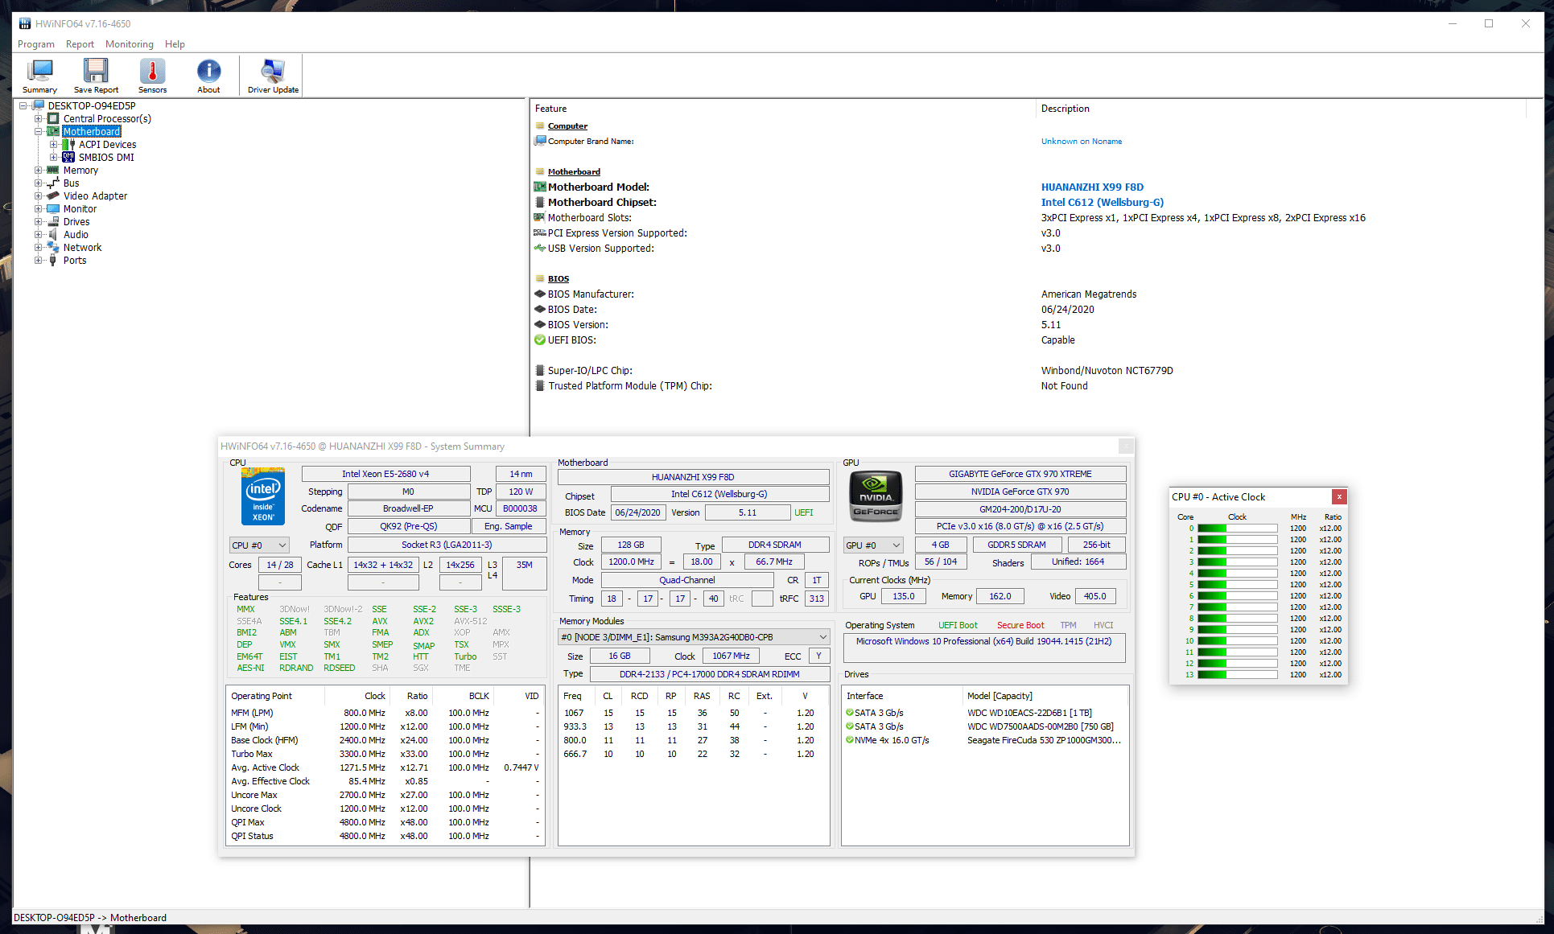Click the Microsoft Windows 10 Professional OS text

click(x=983, y=641)
